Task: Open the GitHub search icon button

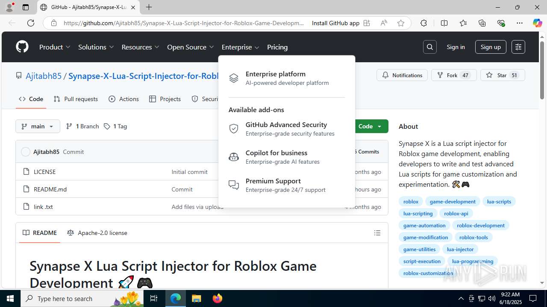Action: coord(430,47)
